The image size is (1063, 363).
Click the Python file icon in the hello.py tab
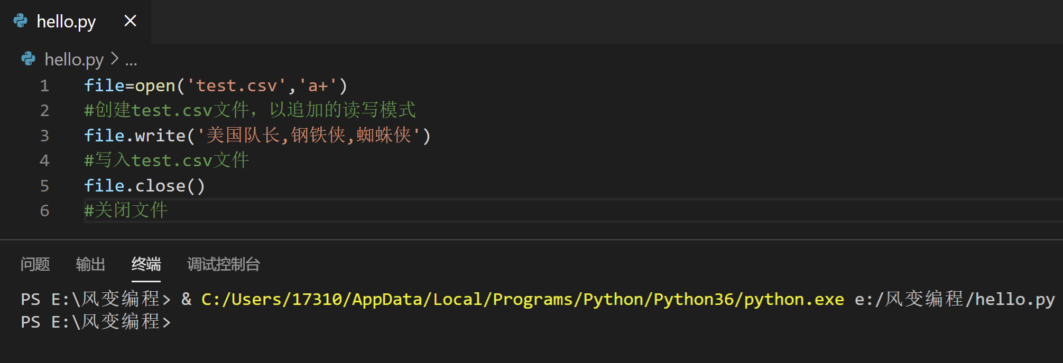21,21
